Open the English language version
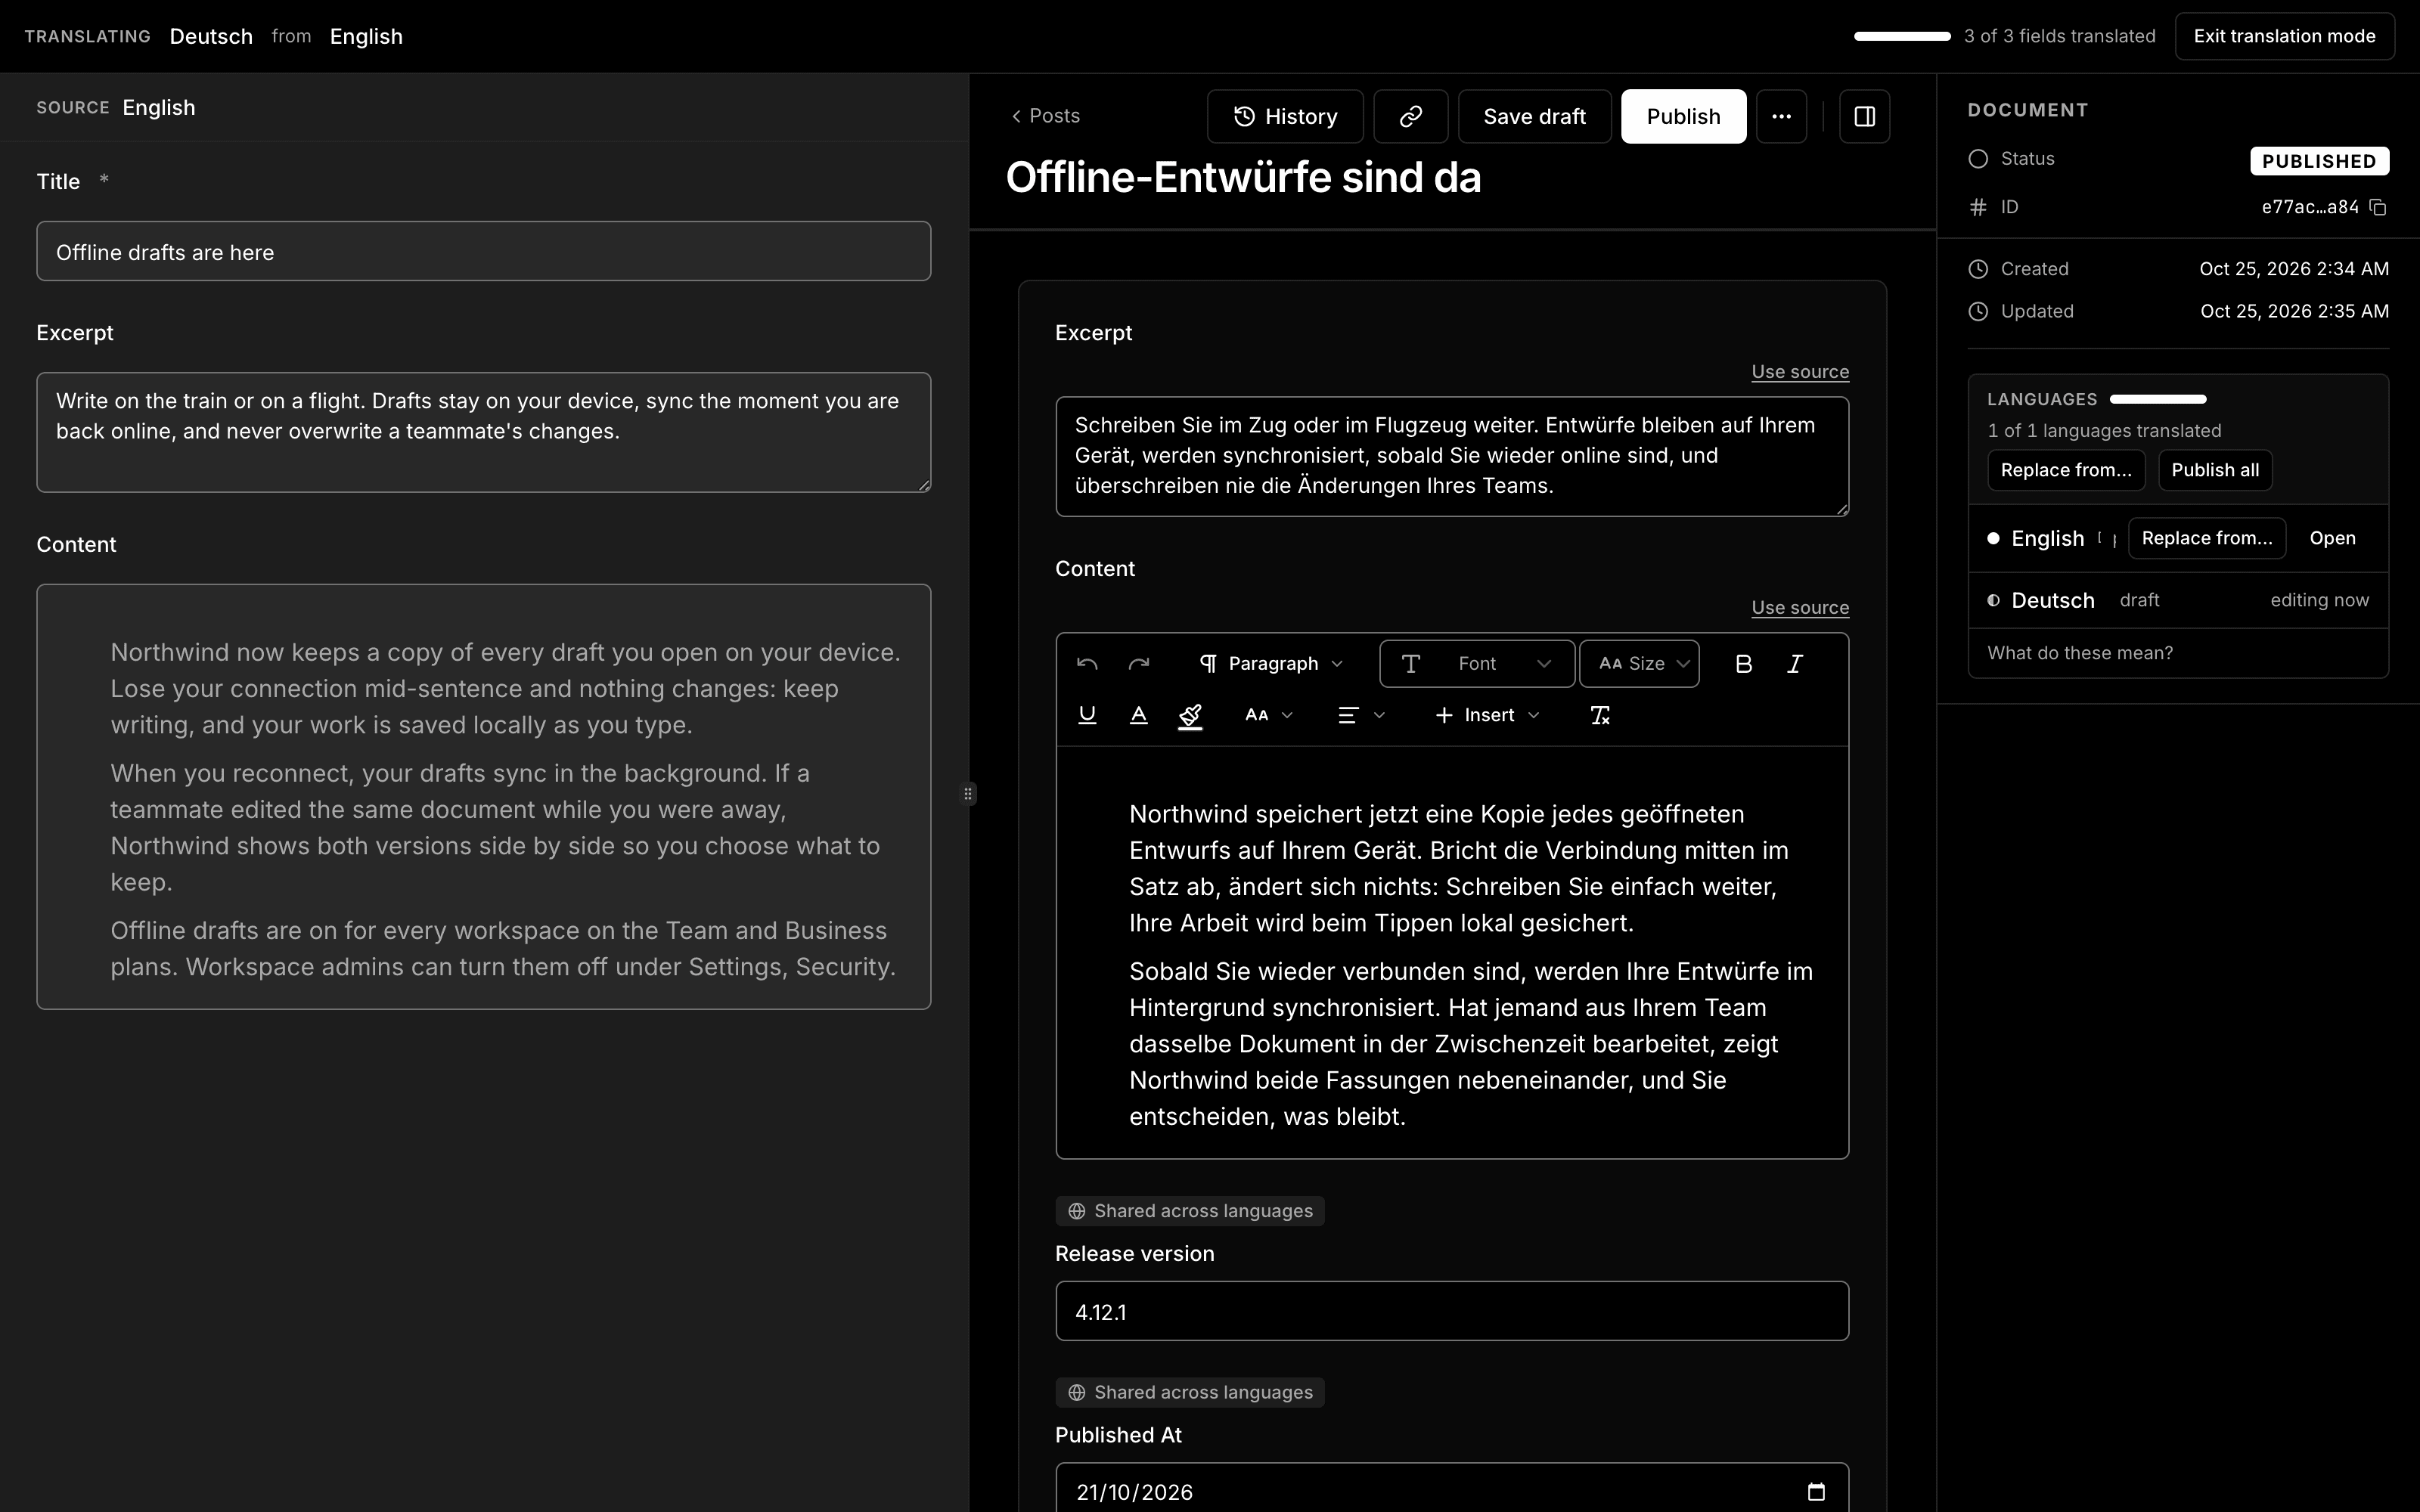The width and height of the screenshot is (2420, 1512). [2332, 538]
